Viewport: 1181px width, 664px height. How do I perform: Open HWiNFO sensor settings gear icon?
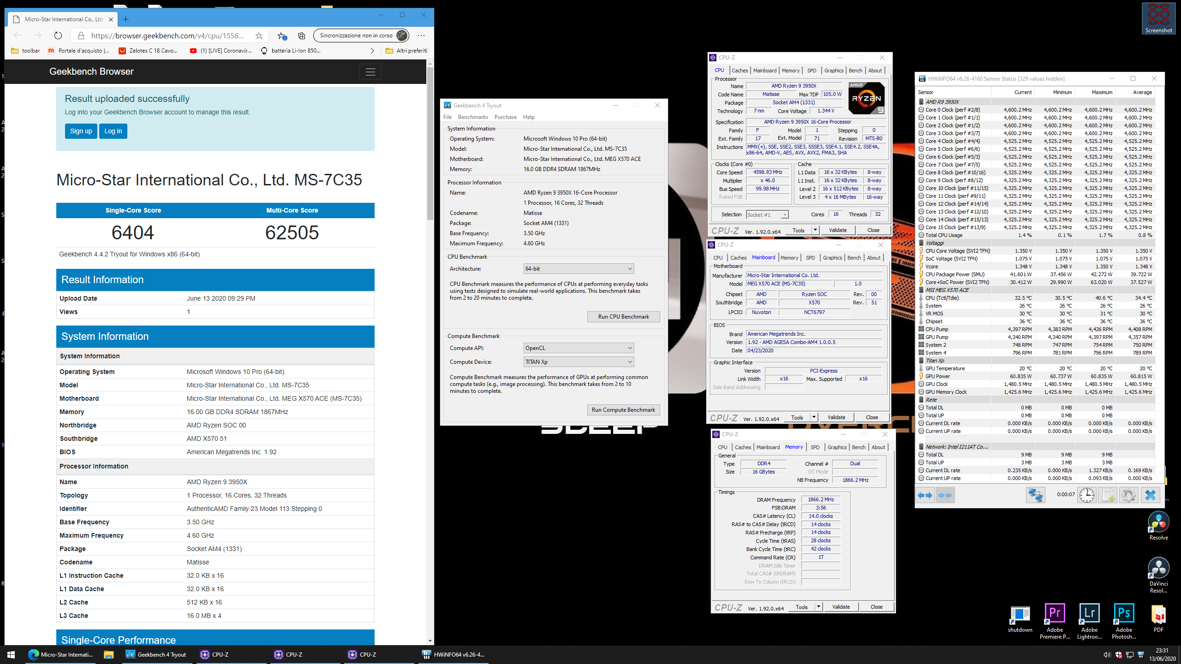pyautogui.click(x=1128, y=495)
